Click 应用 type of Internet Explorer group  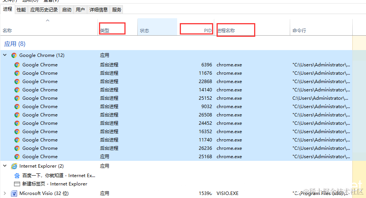(x=105, y=166)
